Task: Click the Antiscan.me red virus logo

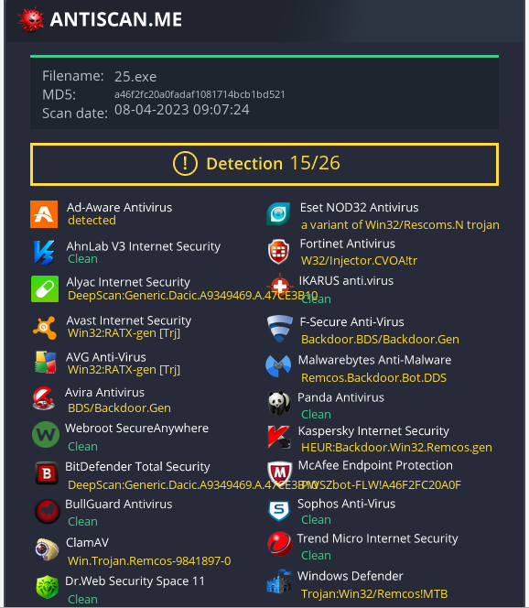Action: point(31,19)
